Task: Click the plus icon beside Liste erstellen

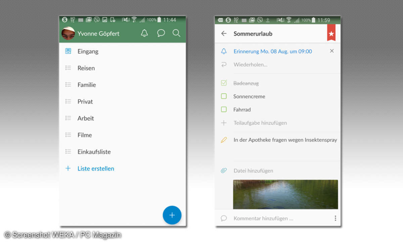Action: pos(68,168)
